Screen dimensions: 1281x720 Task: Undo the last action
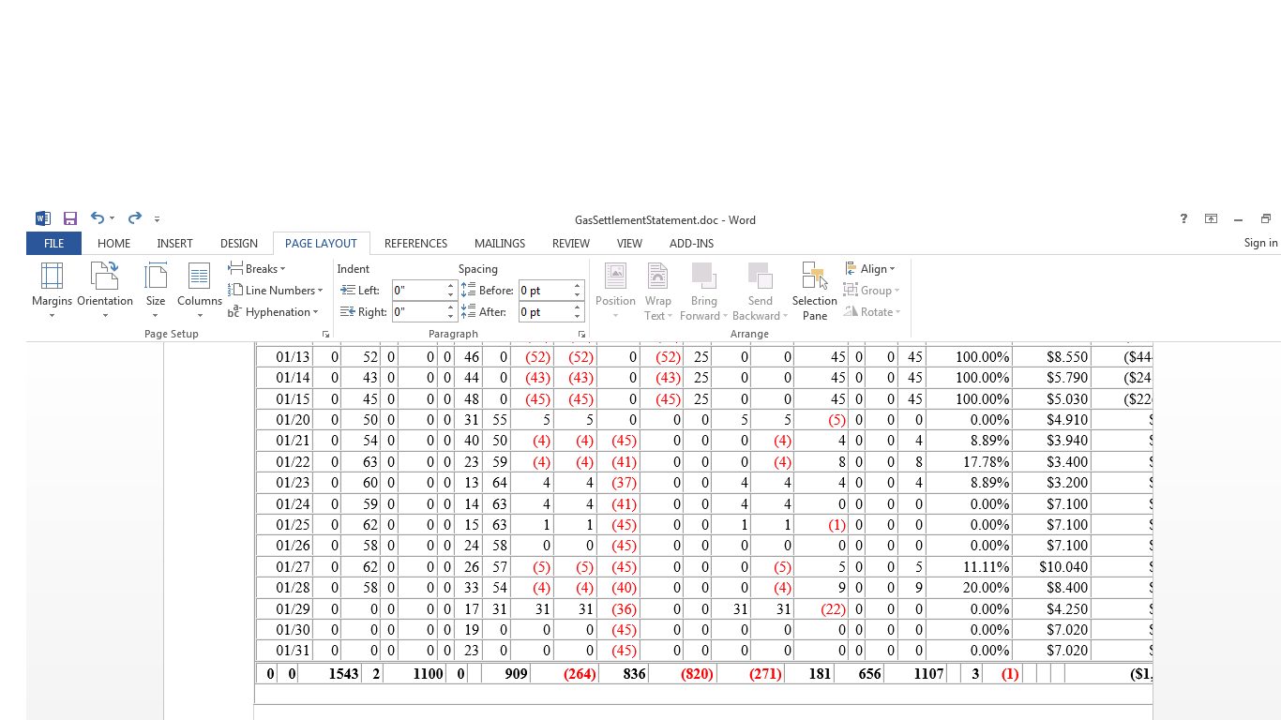(98, 218)
